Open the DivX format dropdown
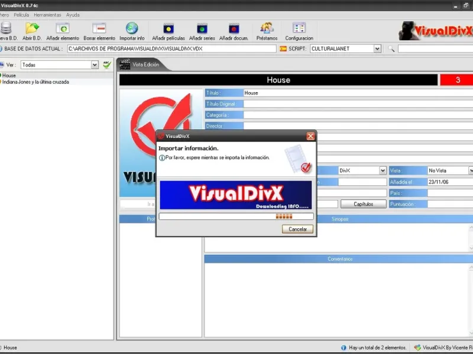 (x=383, y=171)
